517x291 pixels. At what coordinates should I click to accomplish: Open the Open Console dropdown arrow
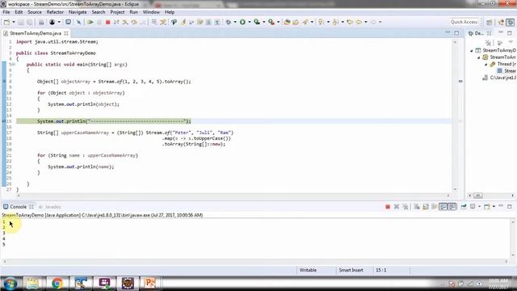pos(494,207)
